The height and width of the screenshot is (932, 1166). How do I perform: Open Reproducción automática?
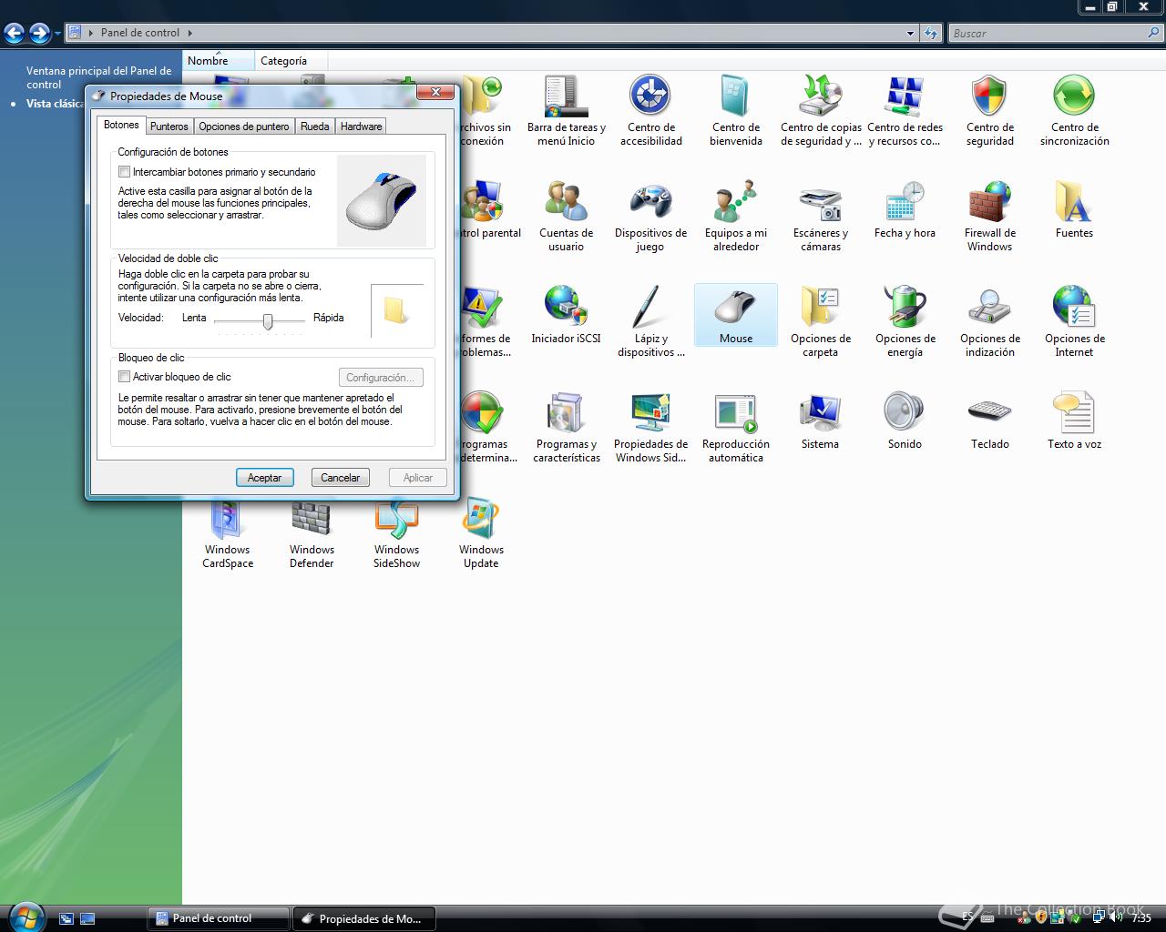[735, 427]
